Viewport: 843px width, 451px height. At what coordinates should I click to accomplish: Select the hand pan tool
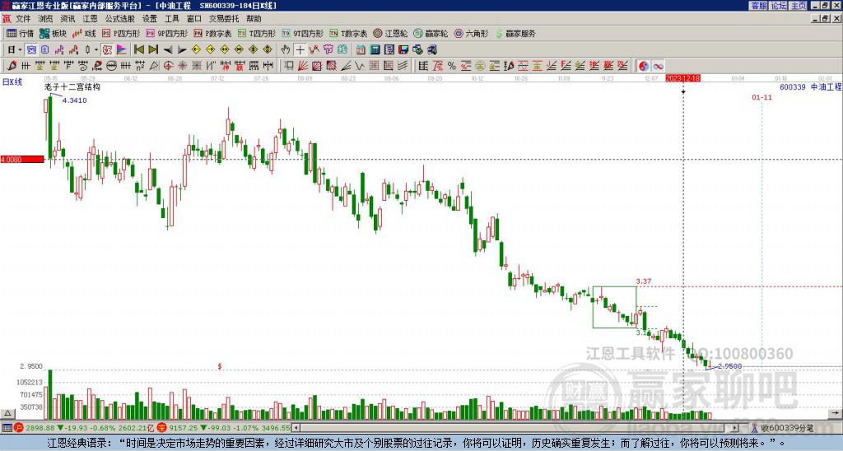285,50
